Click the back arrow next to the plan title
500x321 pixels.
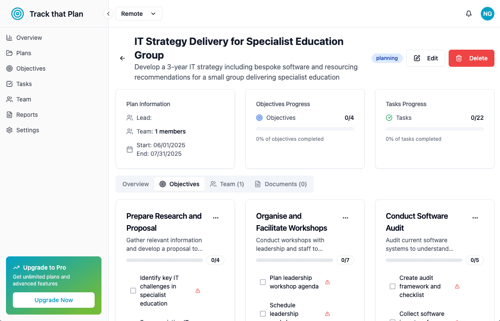tap(122, 58)
